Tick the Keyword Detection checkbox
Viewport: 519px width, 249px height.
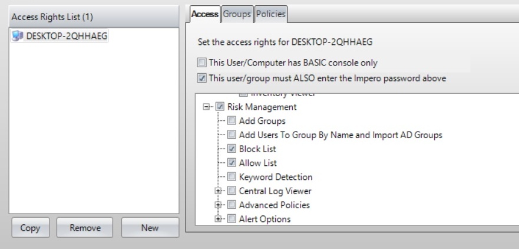[x=232, y=177]
